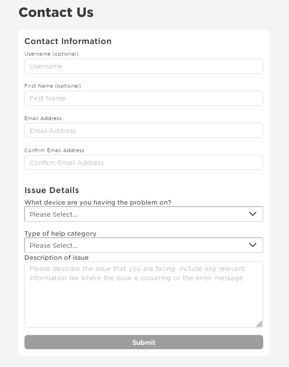Screen dimensions: 289x367
Task: Click the Username input field
Action: tap(144, 66)
